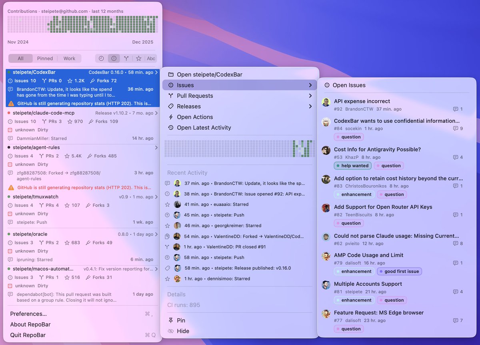
Task: Click BrandonCTW avatar on issue #92
Action: click(326, 102)
